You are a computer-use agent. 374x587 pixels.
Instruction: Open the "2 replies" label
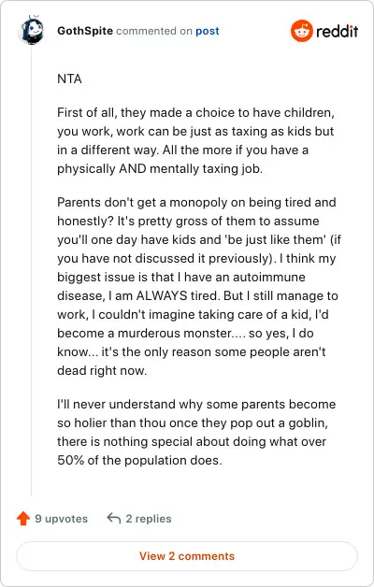[149, 519]
